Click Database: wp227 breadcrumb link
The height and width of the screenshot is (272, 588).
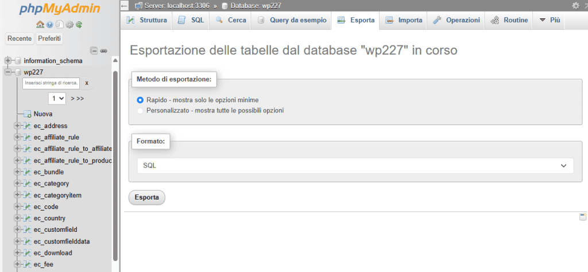(256, 6)
